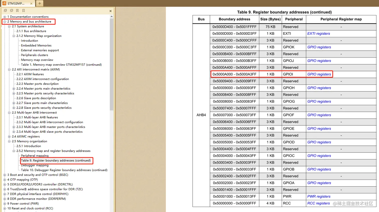Screen dimensions: 379x212
Task: Expand 10 Reset and clock control (RCC)
Action: click(x=5, y=208)
